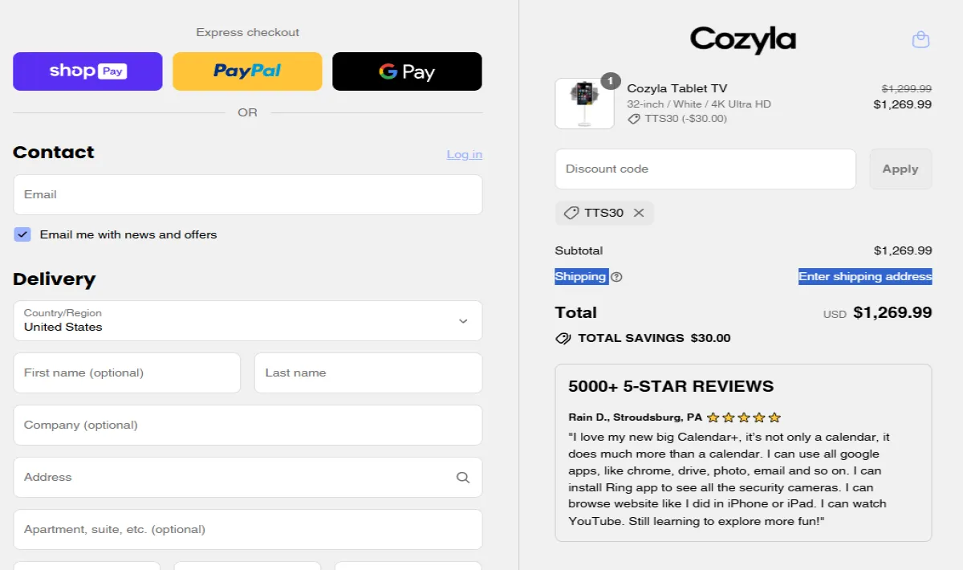Click into the Last name field
The image size is (963, 570).
click(x=368, y=373)
